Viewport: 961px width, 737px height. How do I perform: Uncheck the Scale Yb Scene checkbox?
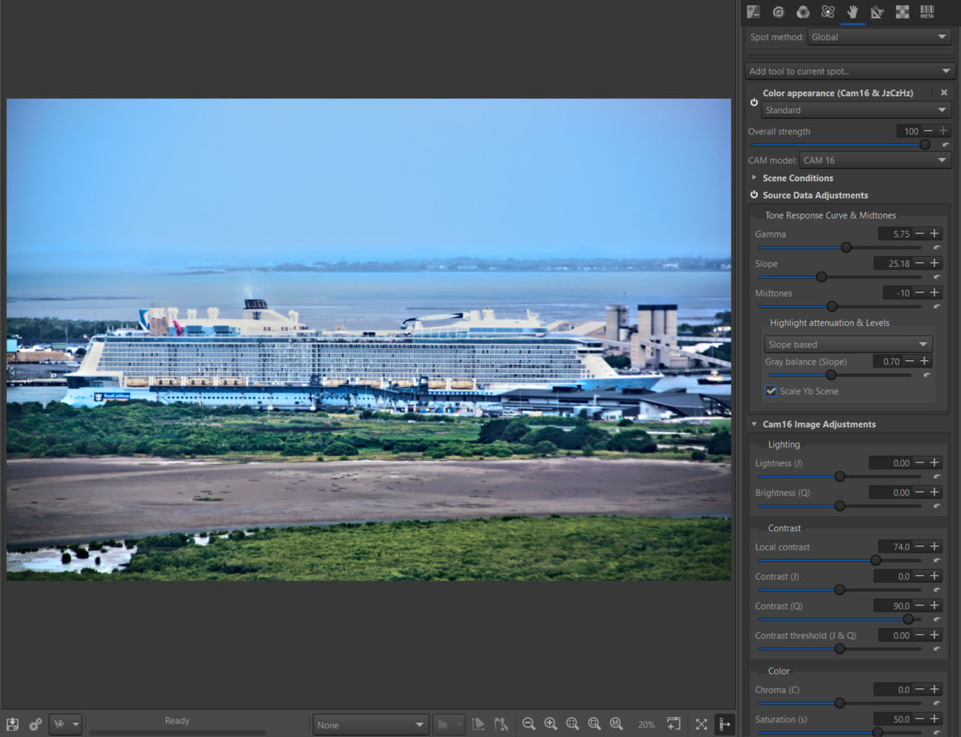tap(771, 391)
